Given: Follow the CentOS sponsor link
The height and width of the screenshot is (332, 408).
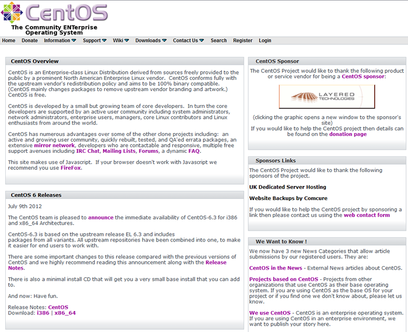Looking at the screenshot, I should [363, 76].
